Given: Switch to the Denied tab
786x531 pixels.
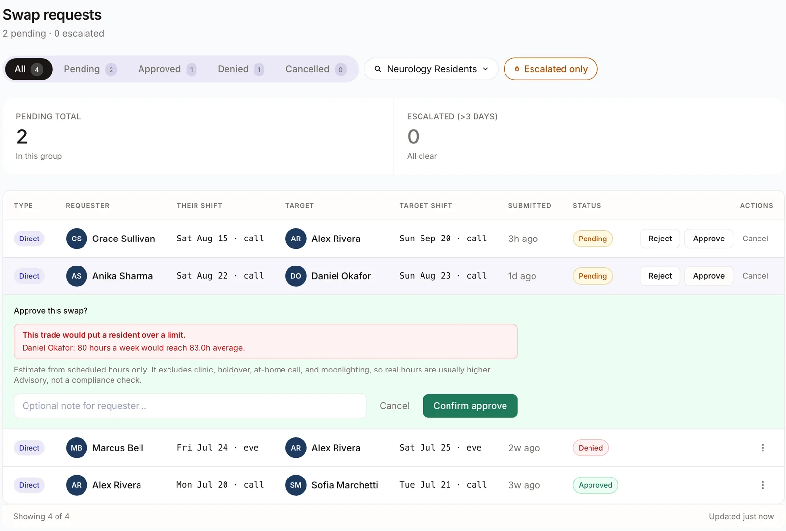Looking at the screenshot, I should point(241,69).
